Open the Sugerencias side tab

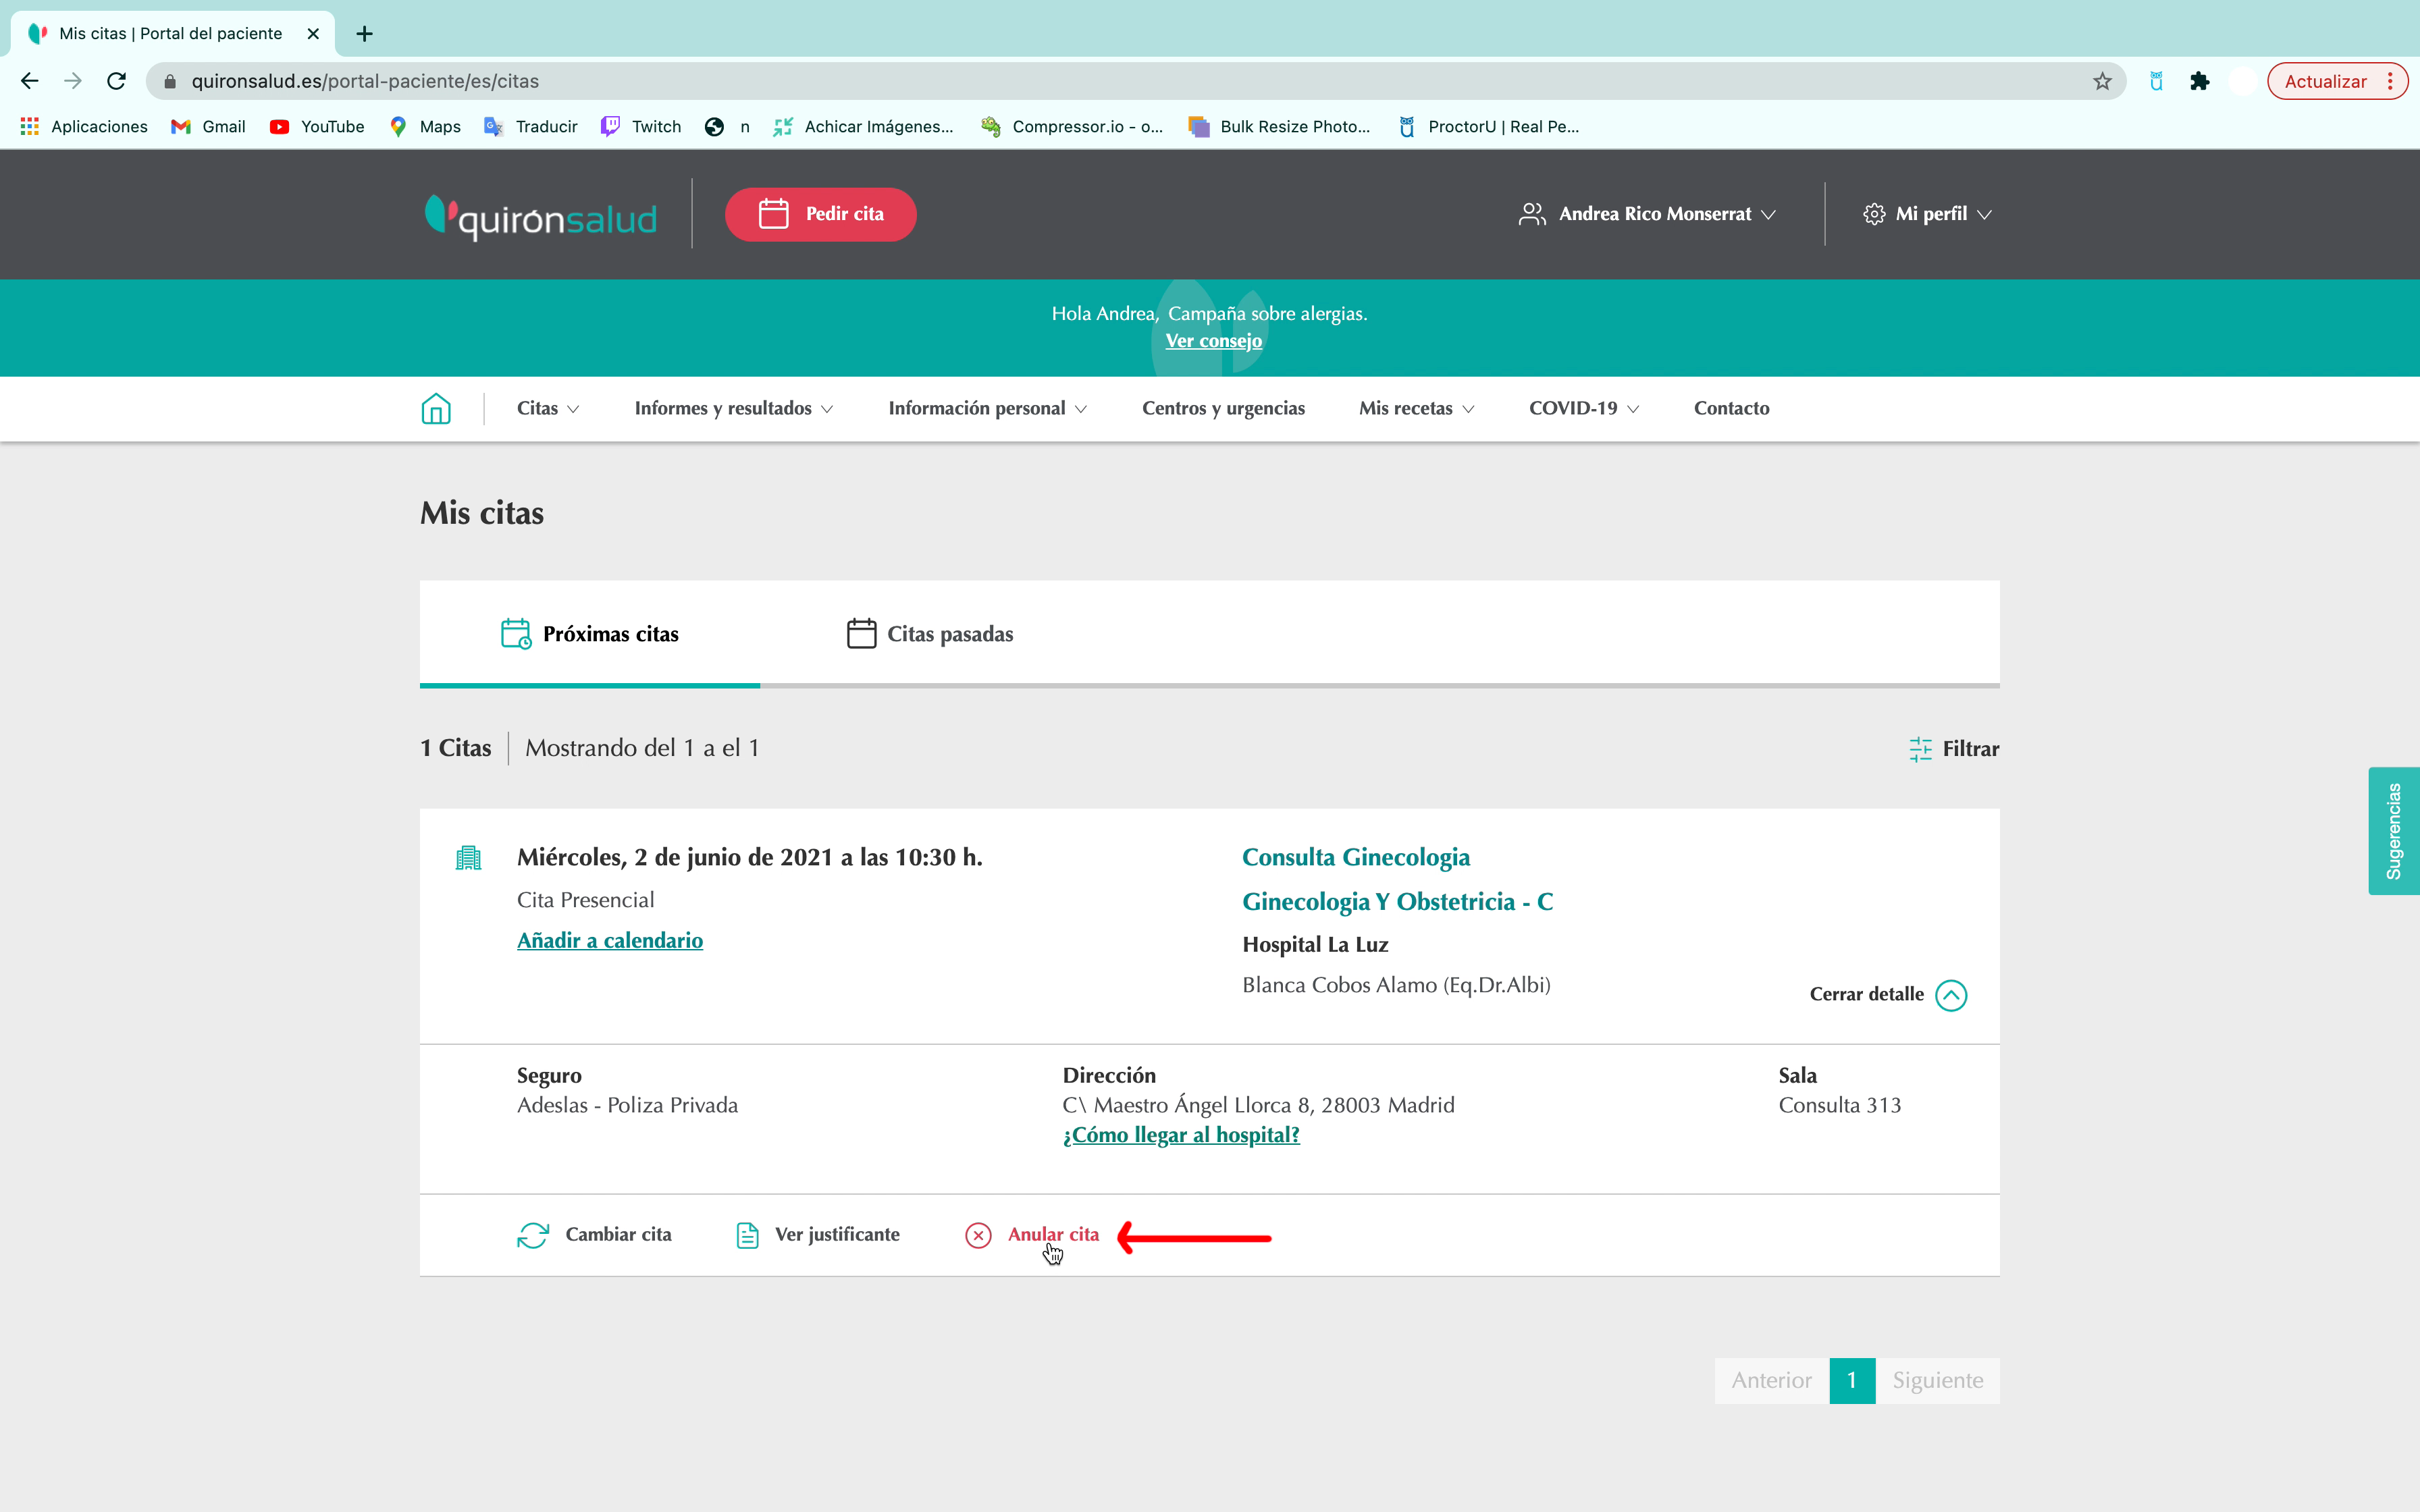click(x=2393, y=831)
